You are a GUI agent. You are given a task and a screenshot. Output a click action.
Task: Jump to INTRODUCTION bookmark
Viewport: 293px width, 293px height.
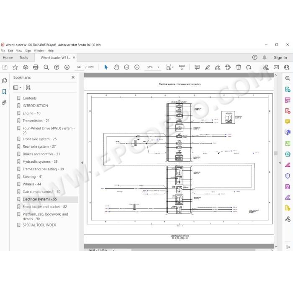[35, 105]
